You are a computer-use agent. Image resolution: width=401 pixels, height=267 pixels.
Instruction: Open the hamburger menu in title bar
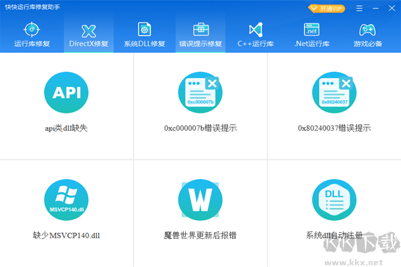point(360,9)
